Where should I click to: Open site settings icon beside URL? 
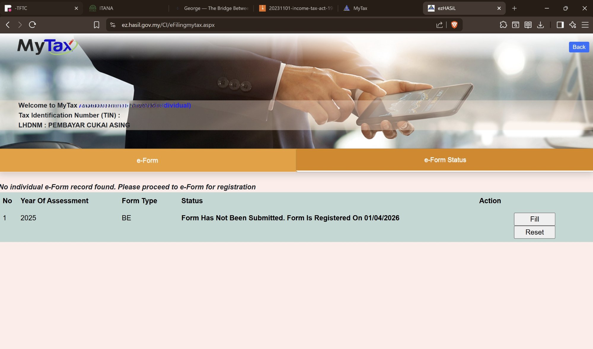pyautogui.click(x=113, y=25)
